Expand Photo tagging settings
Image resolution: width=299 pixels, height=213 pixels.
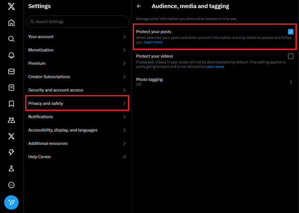click(x=290, y=82)
